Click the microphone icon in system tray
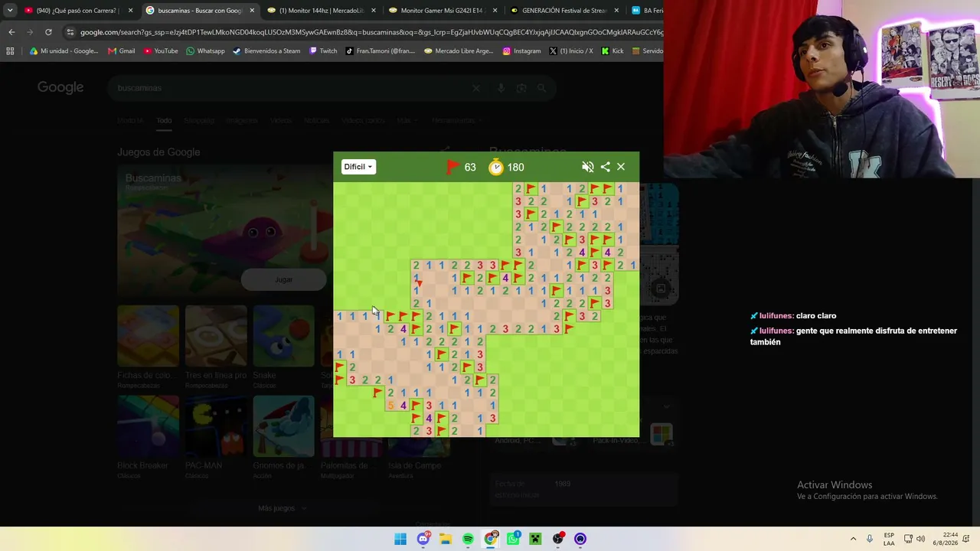The height and width of the screenshot is (551, 980). (870, 539)
